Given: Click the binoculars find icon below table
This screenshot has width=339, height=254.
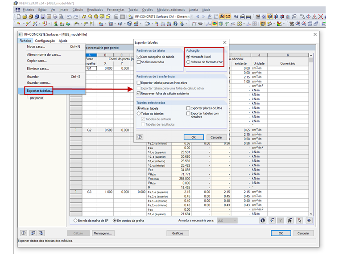Looking at the screenshot, I should 289,221.
